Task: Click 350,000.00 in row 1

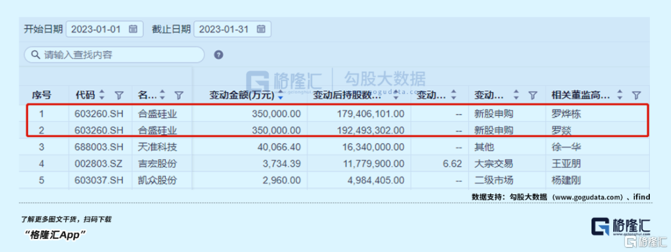Action: coord(275,114)
